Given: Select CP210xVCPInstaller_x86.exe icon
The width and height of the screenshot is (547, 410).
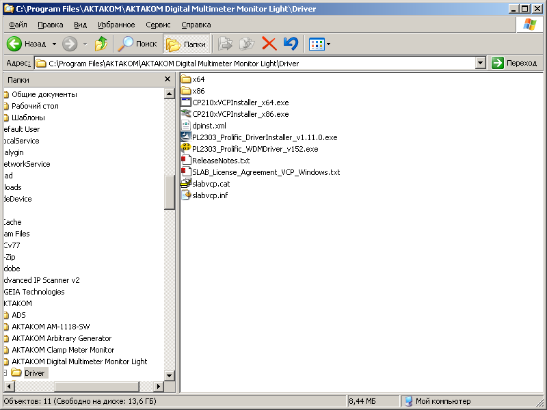Looking at the screenshot, I should pyautogui.click(x=186, y=114).
